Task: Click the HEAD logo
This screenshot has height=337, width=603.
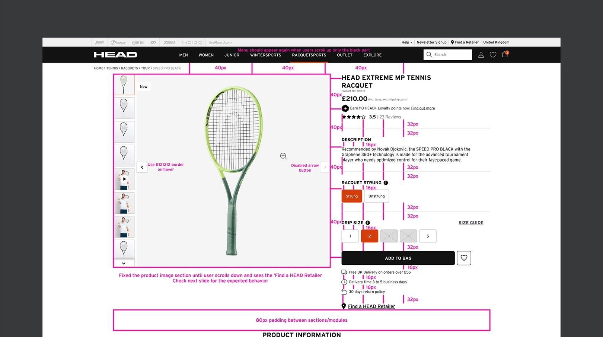Action: tap(115, 55)
